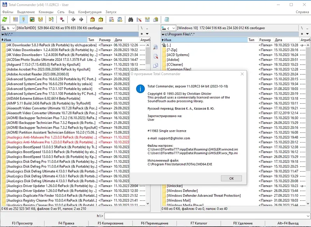This screenshot has width=311, height=227.
Task: Switch to thumbnail view with picture icon
Action: click(x=32, y=19)
